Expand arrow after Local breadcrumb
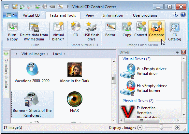The height and width of the screenshot is (134, 189). point(65,54)
